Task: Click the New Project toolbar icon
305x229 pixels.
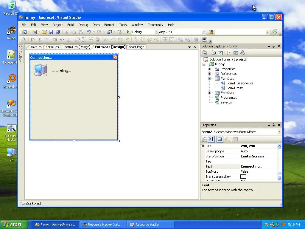Action: [24, 32]
